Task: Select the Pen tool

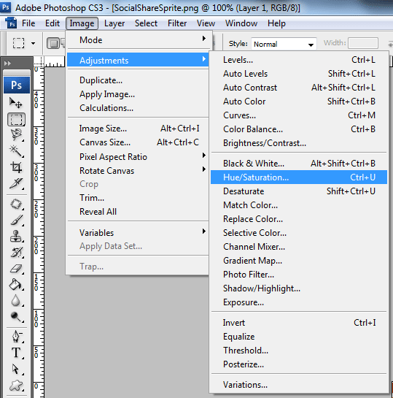Action: 16,336
